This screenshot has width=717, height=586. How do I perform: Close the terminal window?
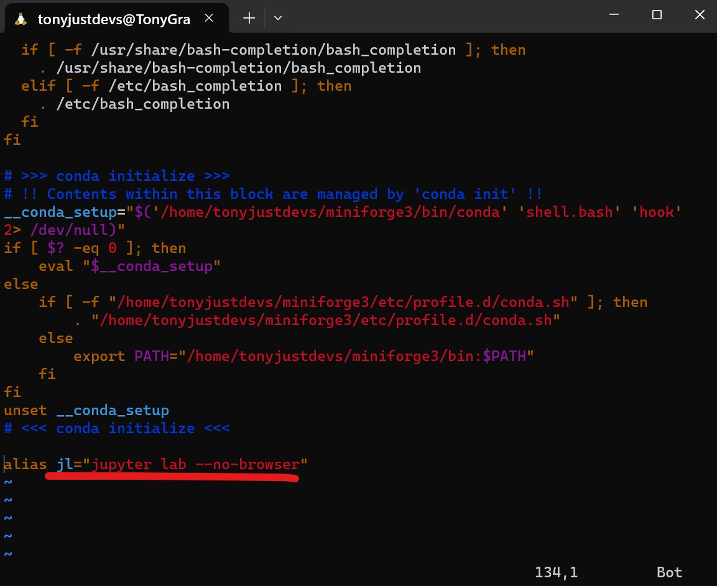699,15
